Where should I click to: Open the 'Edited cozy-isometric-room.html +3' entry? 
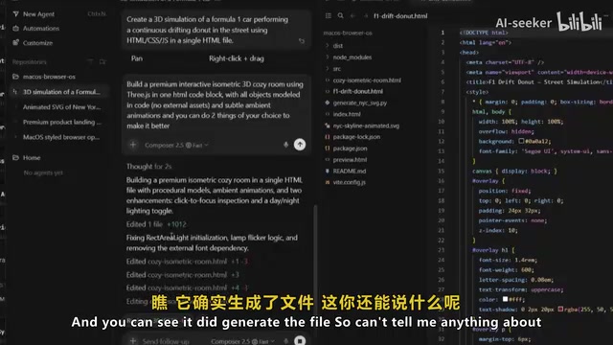tap(182, 275)
